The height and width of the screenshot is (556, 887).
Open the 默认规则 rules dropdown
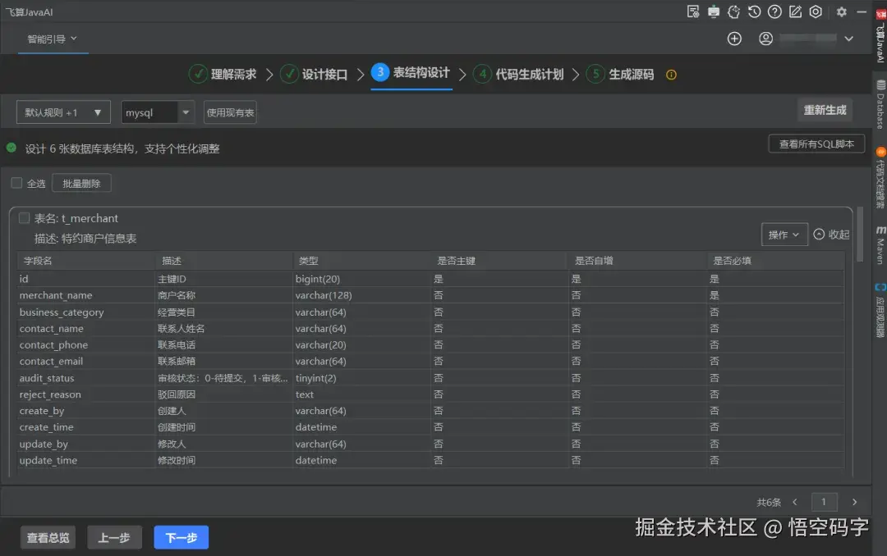[x=62, y=112]
